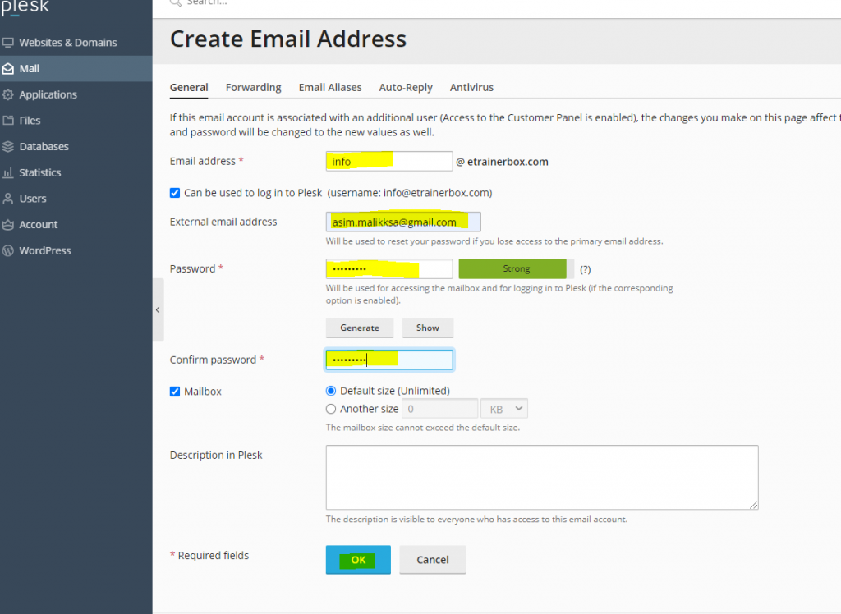Click the Statistics bar chart icon
This screenshot has width=841, height=614.
pyautogui.click(x=8, y=172)
